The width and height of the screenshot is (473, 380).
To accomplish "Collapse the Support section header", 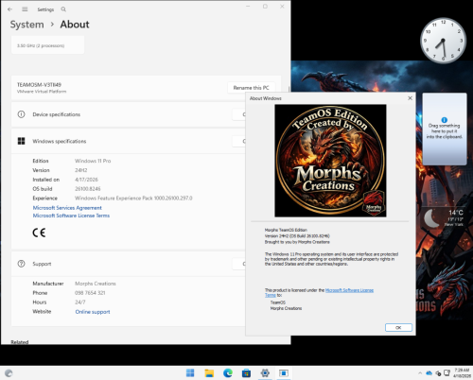I will [x=128, y=264].
